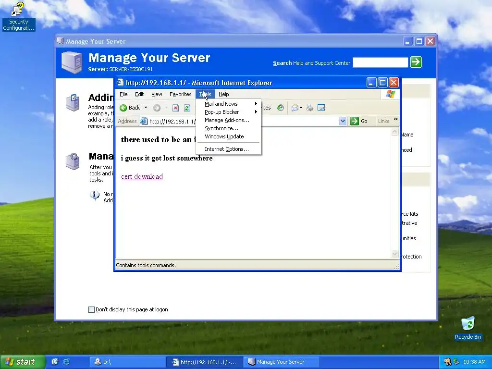Switch to Manage Your Server taskbar button
Screen dimensions: 492x369
pyautogui.click(x=281, y=362)
